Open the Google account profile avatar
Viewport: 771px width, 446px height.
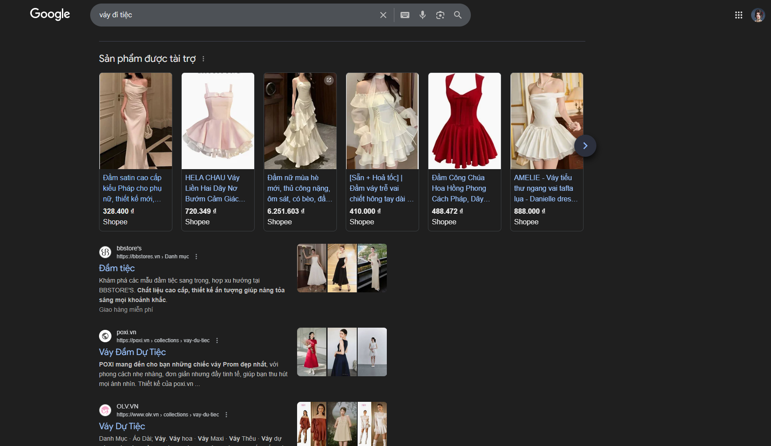point(758,15)
